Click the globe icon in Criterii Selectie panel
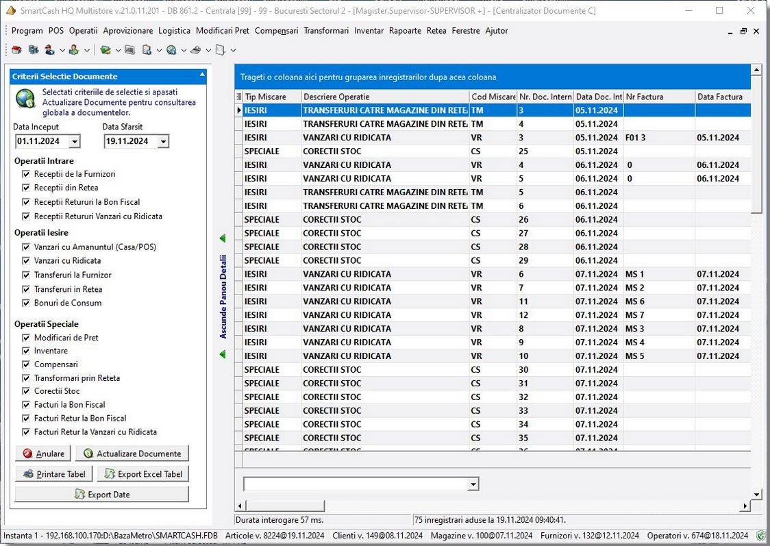 point(25,99)
